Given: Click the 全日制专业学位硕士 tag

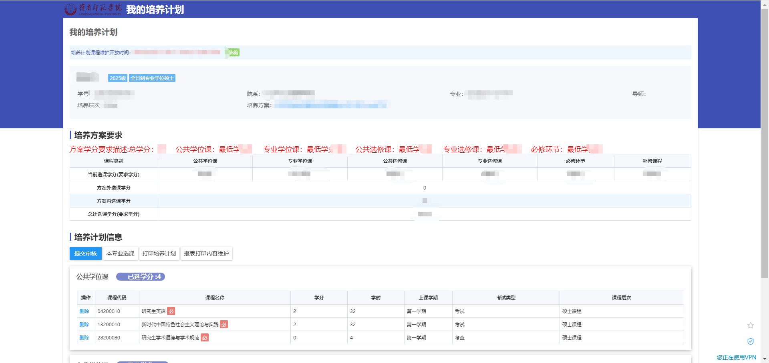Looking at the screenshot, I should 152,78.
